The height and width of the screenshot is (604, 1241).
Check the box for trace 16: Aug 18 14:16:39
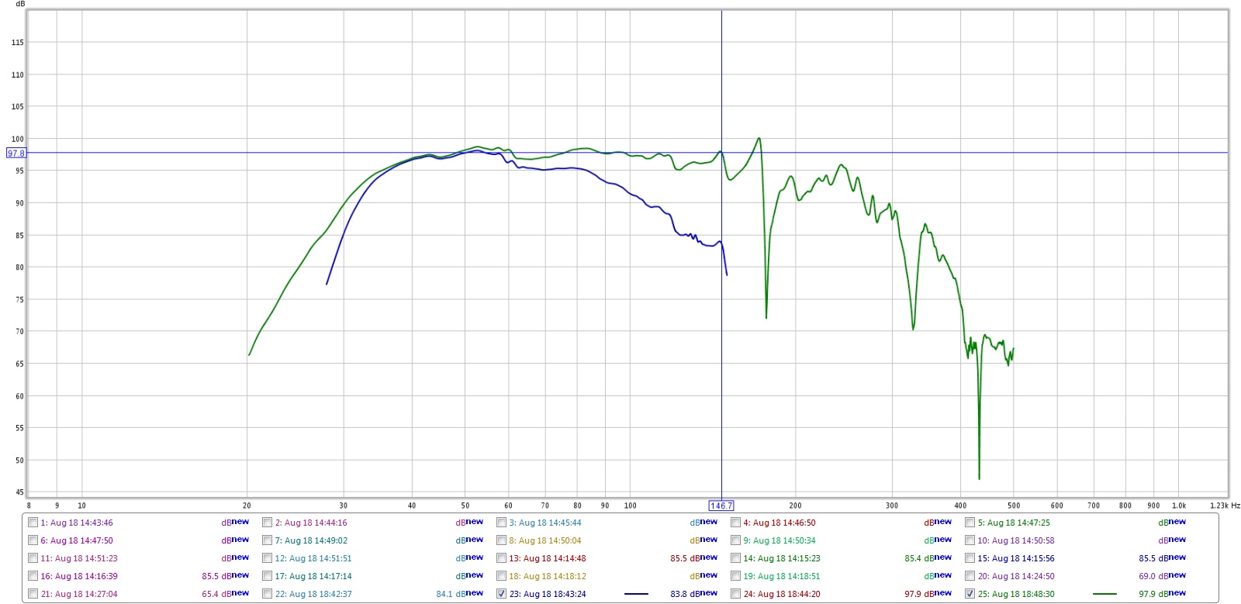(33, 575)
